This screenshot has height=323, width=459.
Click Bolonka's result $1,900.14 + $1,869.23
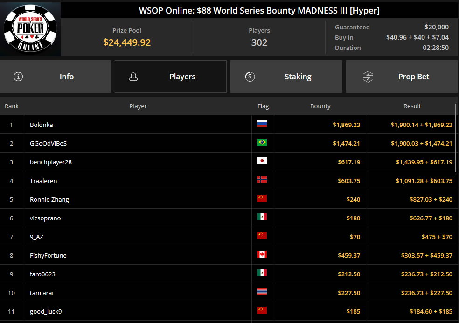point(422,125)
